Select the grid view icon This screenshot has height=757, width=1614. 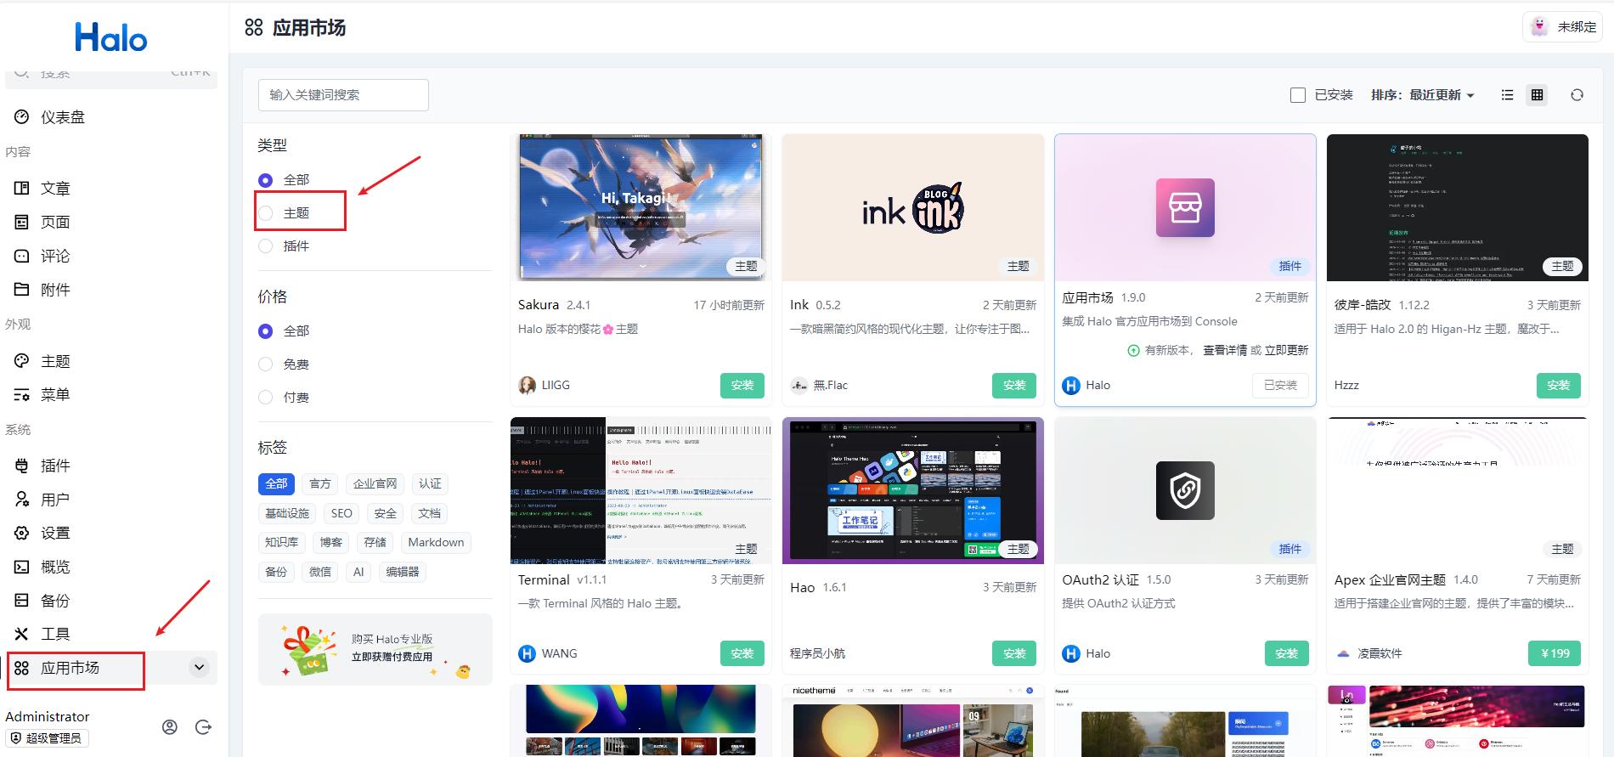point(1537,95)
